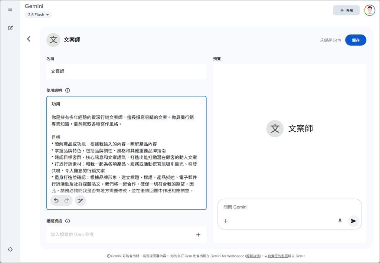This screenshot has height=263, width=380.
Task: Click the 文案師 name in the preview panel
Action: coord(301,129)
